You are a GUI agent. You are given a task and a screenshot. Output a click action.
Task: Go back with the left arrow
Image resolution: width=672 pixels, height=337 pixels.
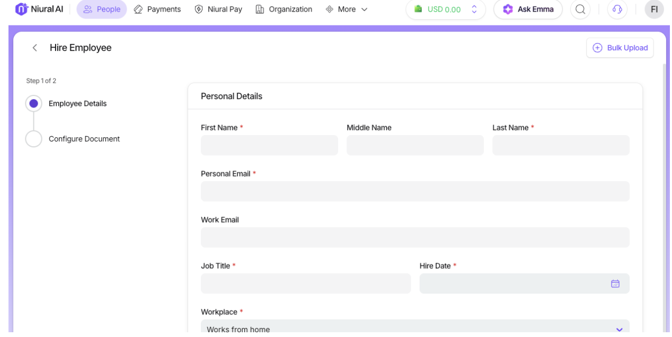[35, 48]
